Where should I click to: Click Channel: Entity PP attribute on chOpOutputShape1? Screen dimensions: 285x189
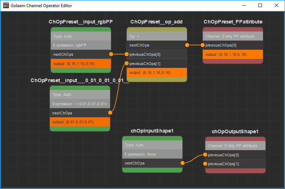coord(235,146)
